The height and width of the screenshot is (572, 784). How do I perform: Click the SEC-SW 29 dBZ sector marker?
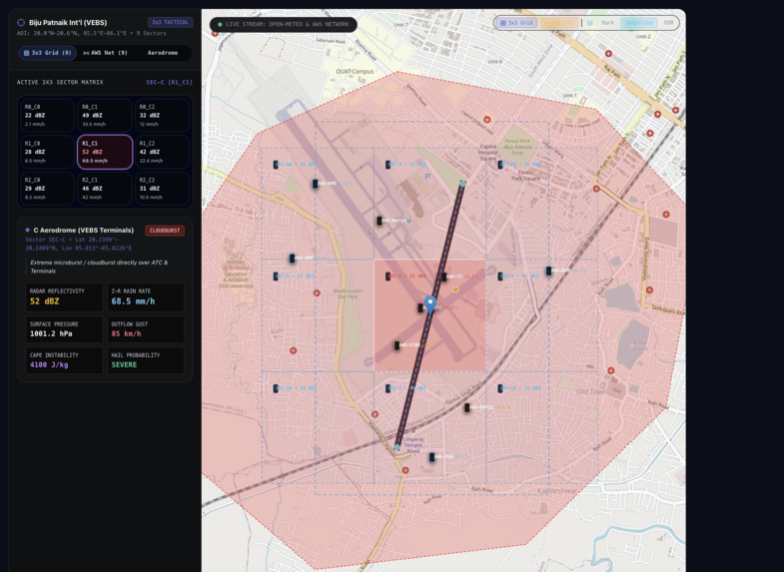tap(276, 388)
